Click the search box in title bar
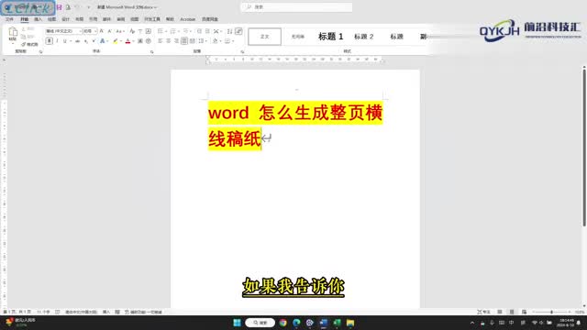Image resolution: width=587 pixels, height=330 pixels. (x=296, y=7)
